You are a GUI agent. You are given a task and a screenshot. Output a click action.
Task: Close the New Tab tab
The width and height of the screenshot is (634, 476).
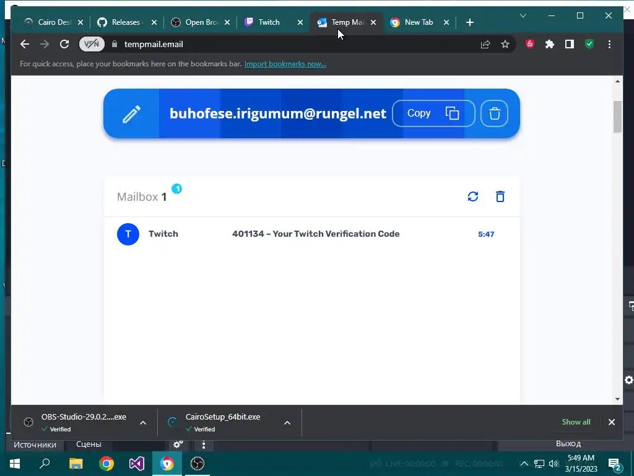click(446, 23)
